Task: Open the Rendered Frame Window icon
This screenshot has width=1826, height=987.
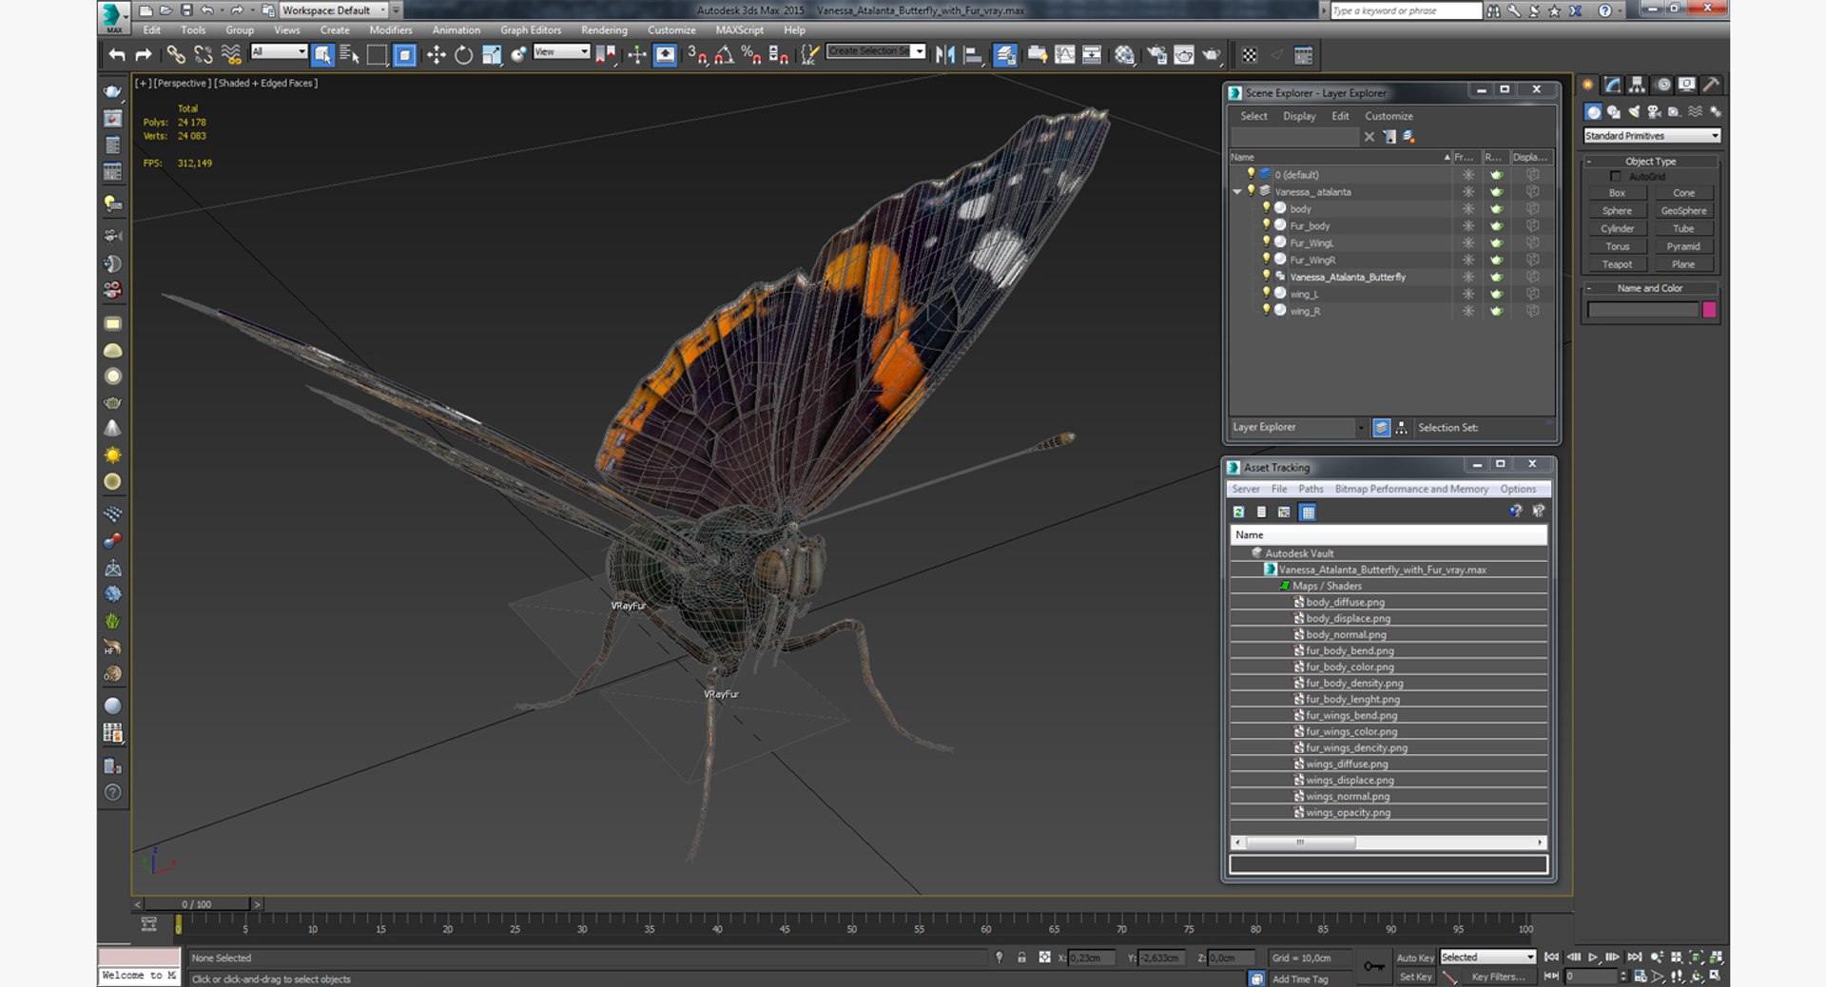Action: (1183, 55)
